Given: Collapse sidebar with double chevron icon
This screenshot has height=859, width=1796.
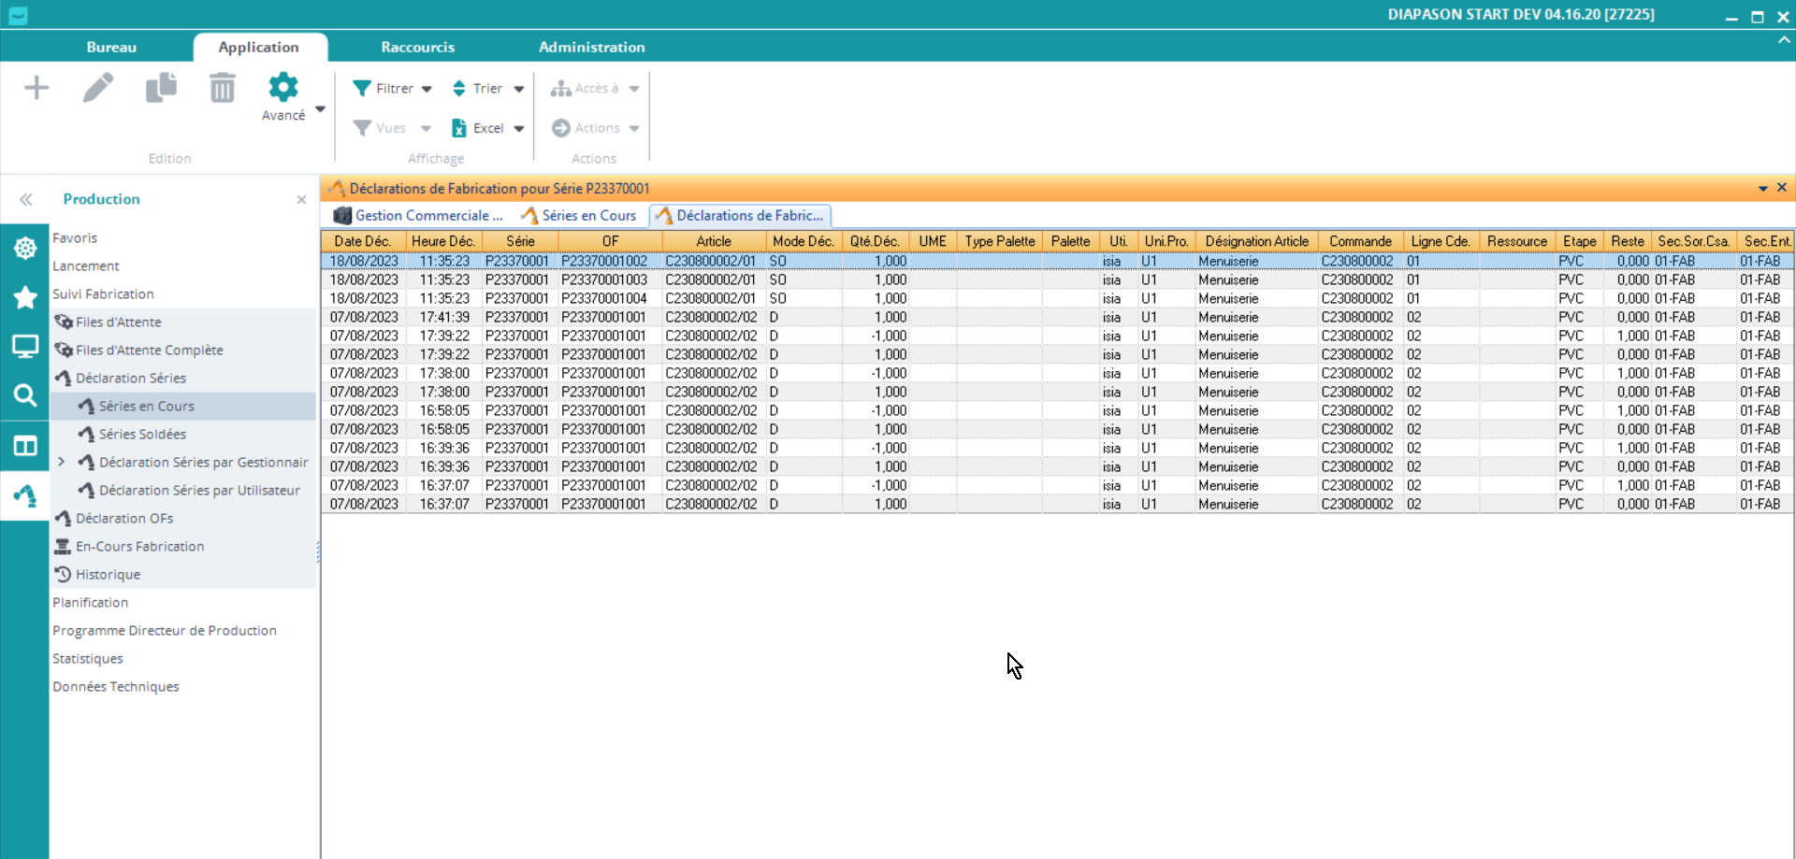Looking at the screenshot, I should click(x=26, y=199).
